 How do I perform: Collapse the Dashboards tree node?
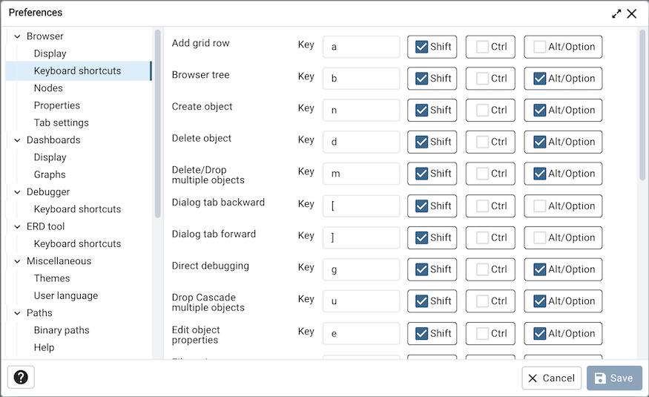point(17,140)
